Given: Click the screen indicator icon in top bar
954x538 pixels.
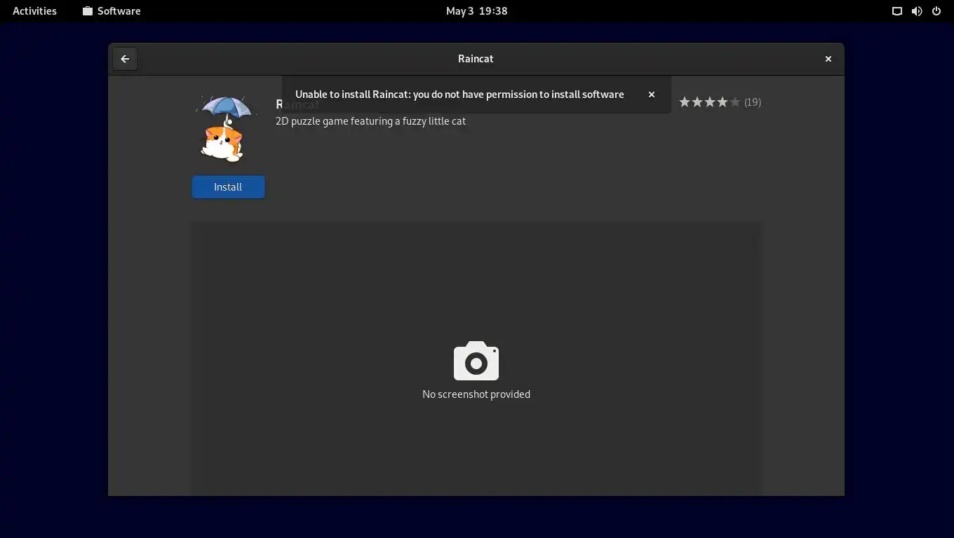Looking at the screenshot, I should (896, 11).
